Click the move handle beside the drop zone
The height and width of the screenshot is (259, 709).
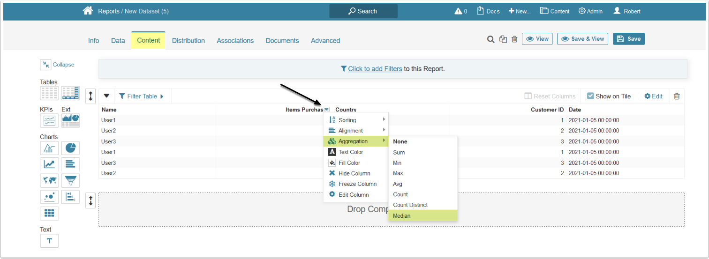[x=91, y=200]
